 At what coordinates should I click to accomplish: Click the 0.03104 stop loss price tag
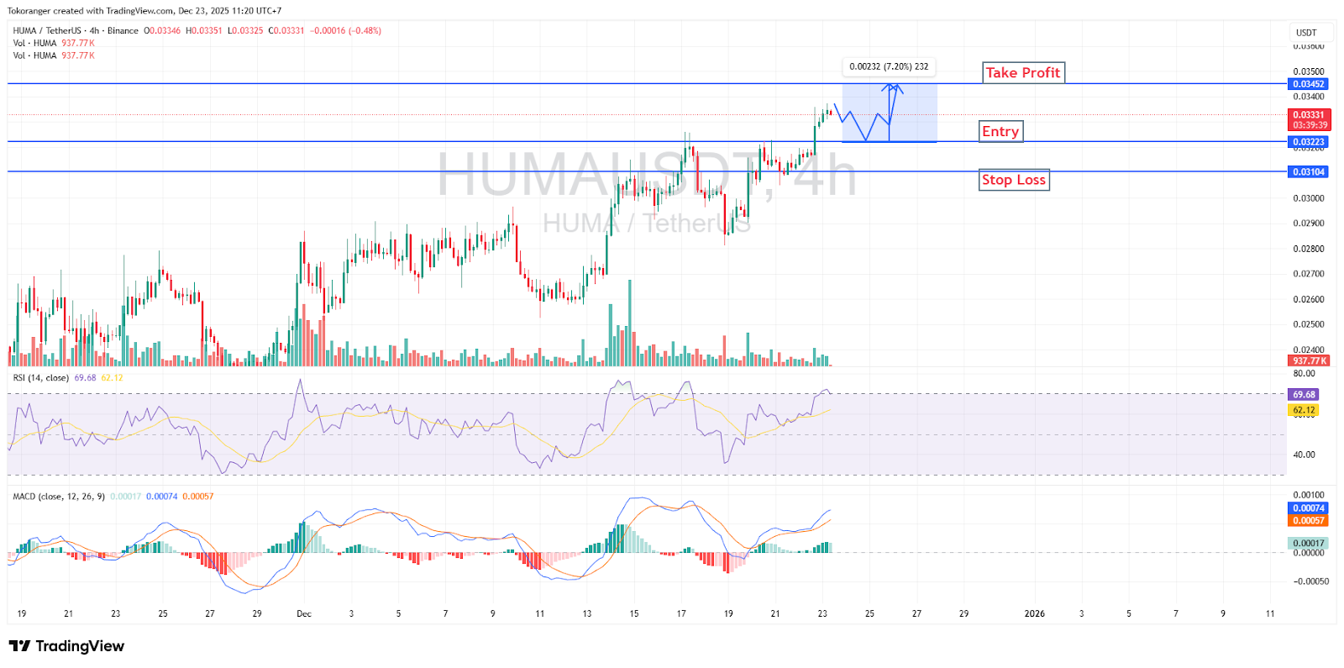pyautogui.click(x=1308, y=172)
